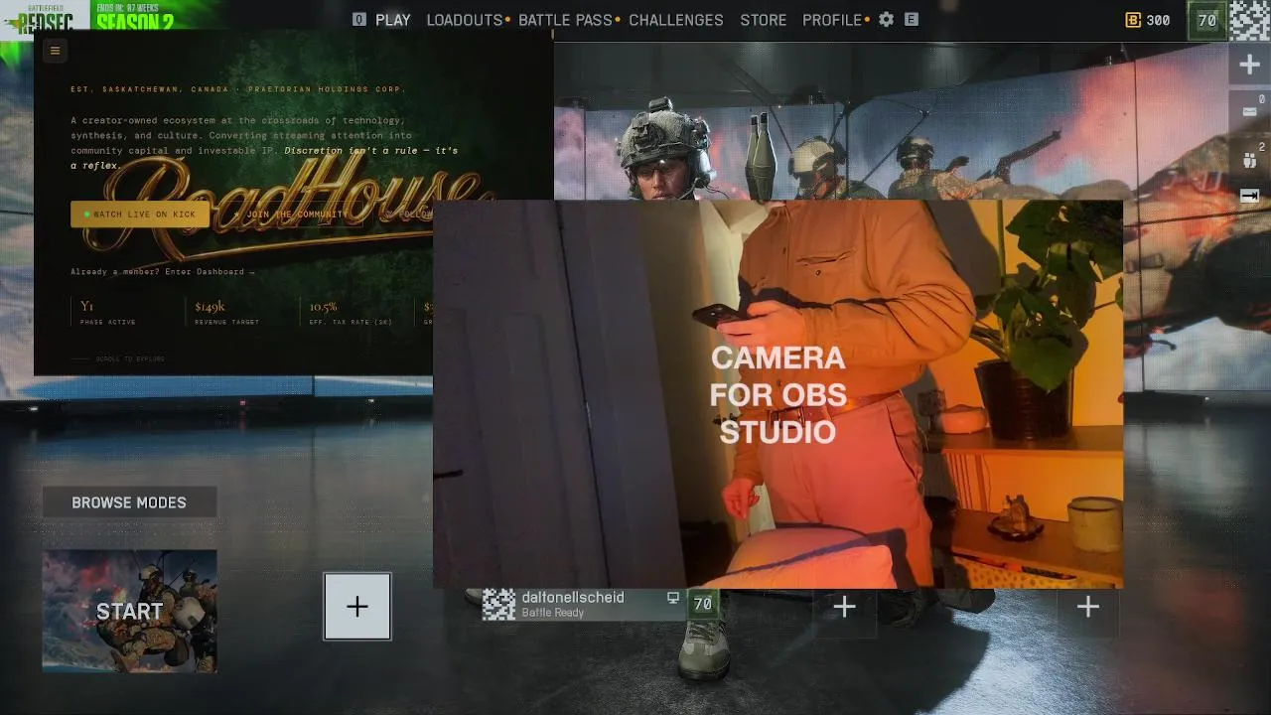Click the highlighted white plus squad slot

point(357,607)
